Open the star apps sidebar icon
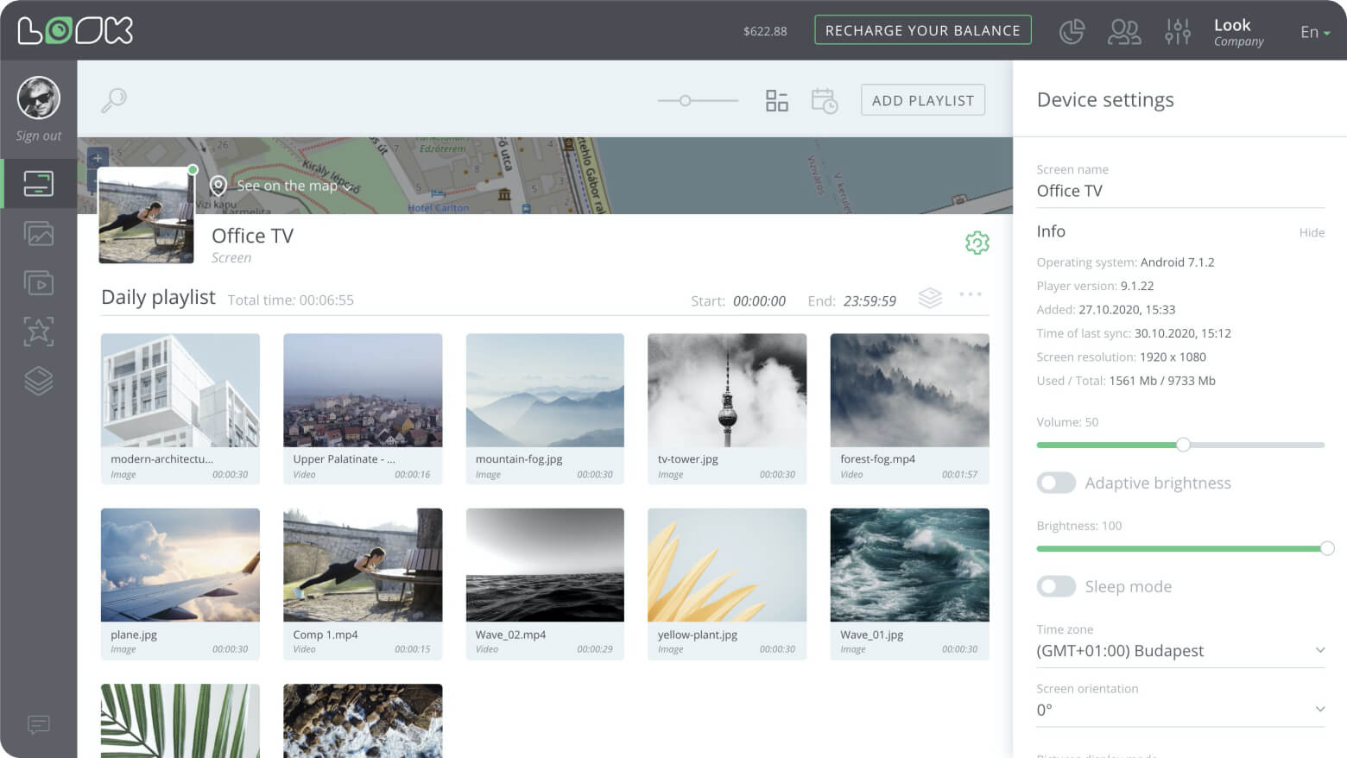The width and height of the screenshot is (1347, 758). [39, 332]
